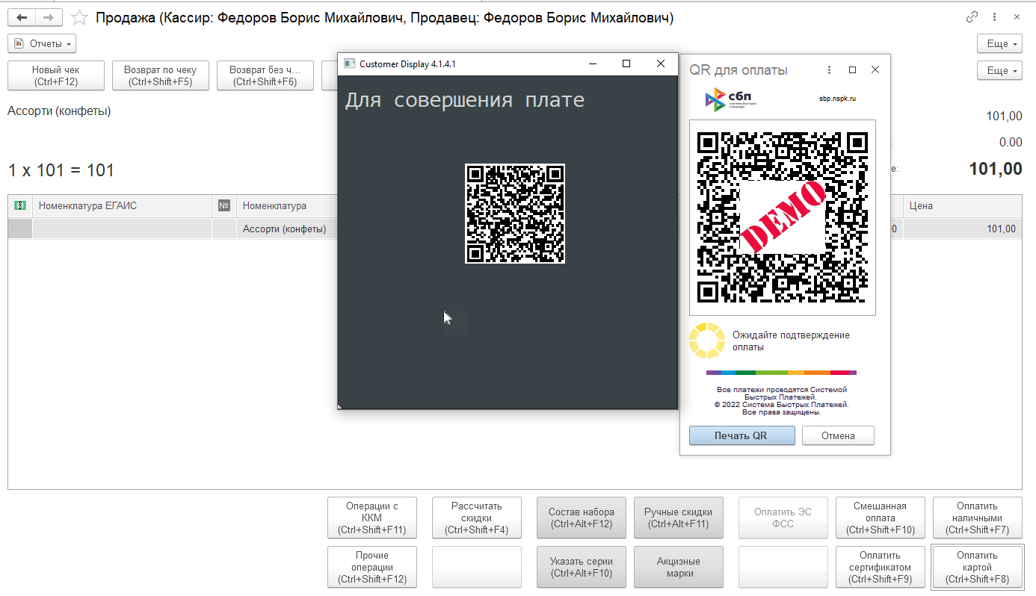
Task: Go forward with the right arrow
Action: click(49, 17)
